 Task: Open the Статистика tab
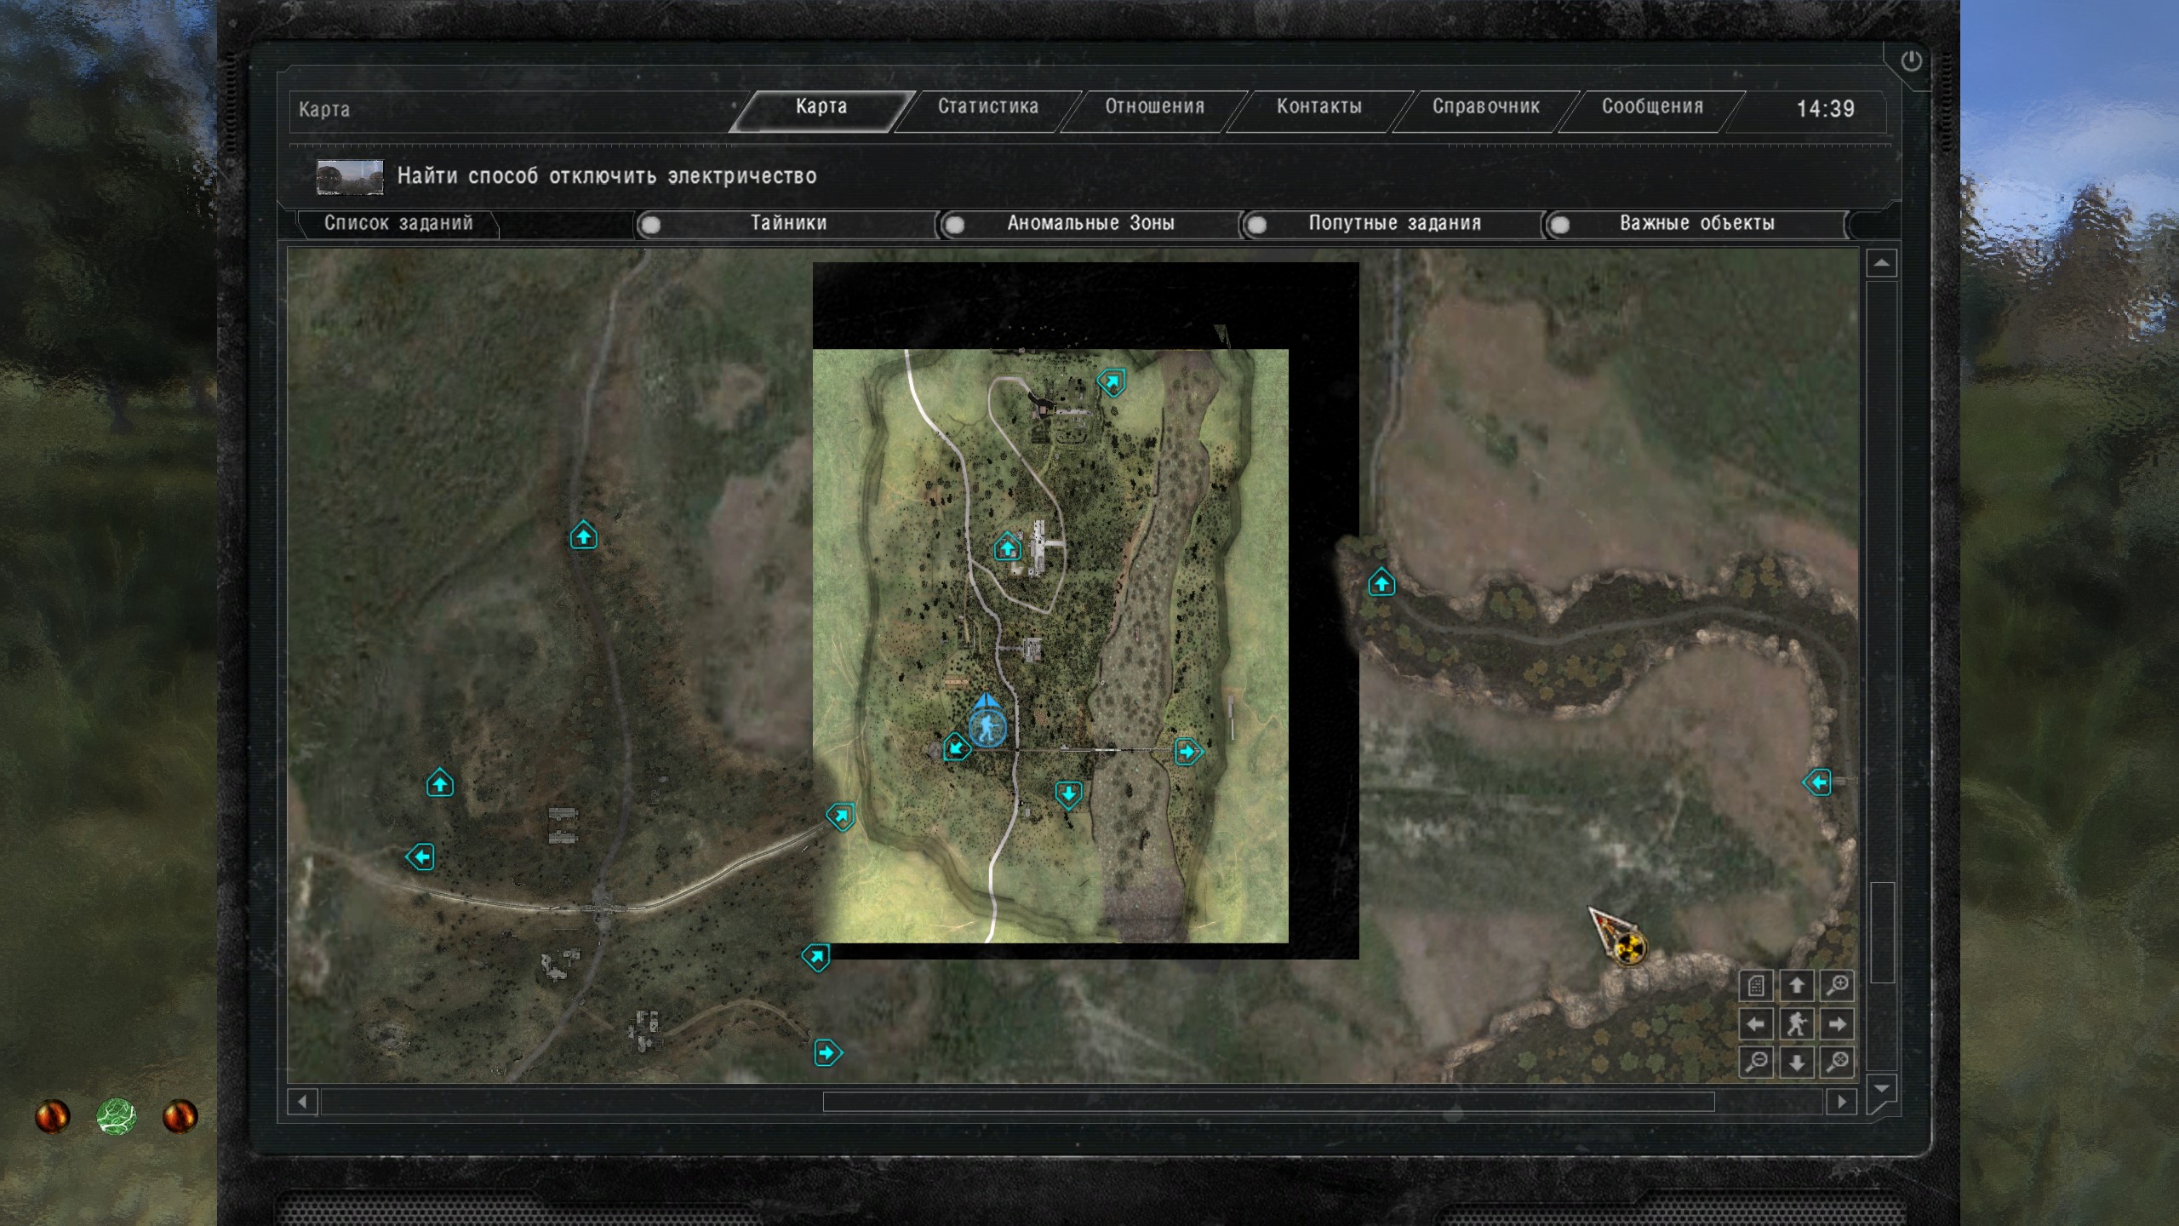click(987, 107)
